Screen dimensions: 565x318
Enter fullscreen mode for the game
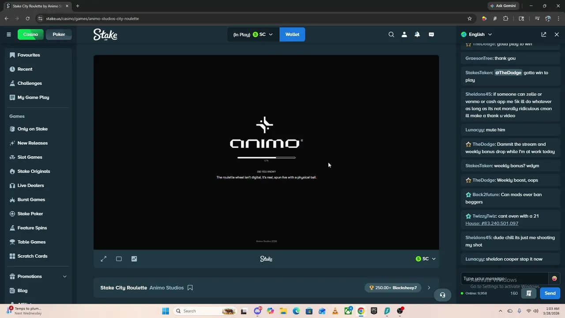click(103, 259)
